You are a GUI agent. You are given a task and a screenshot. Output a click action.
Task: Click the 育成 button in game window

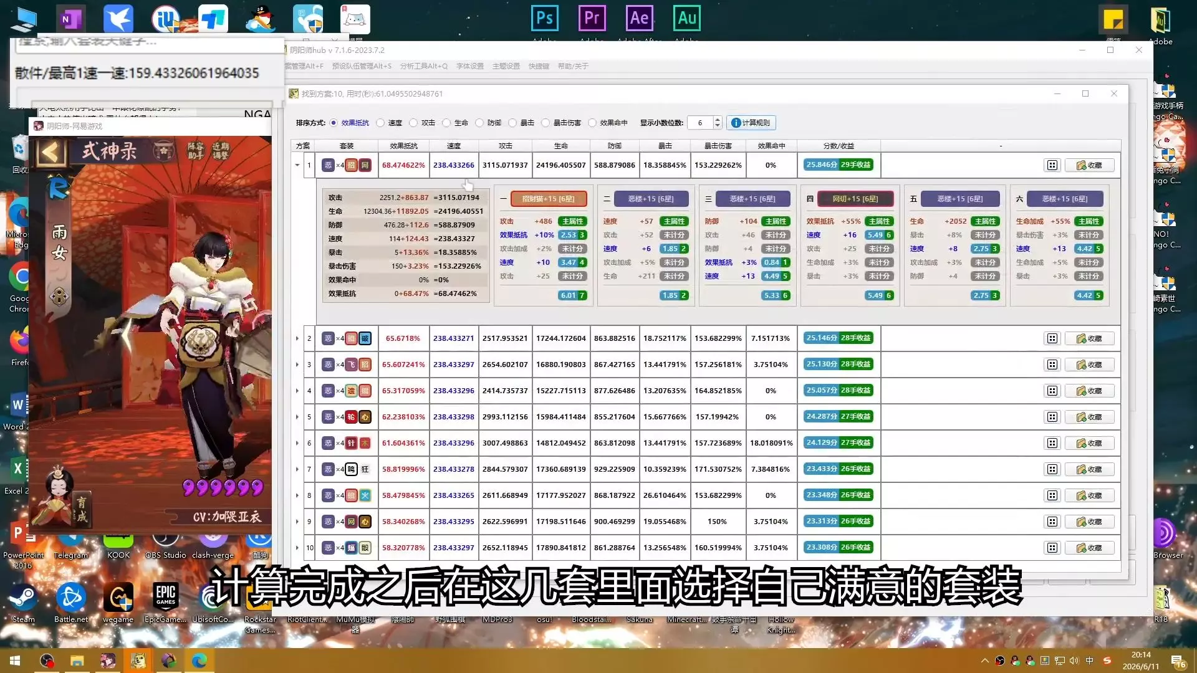point(82,509)
